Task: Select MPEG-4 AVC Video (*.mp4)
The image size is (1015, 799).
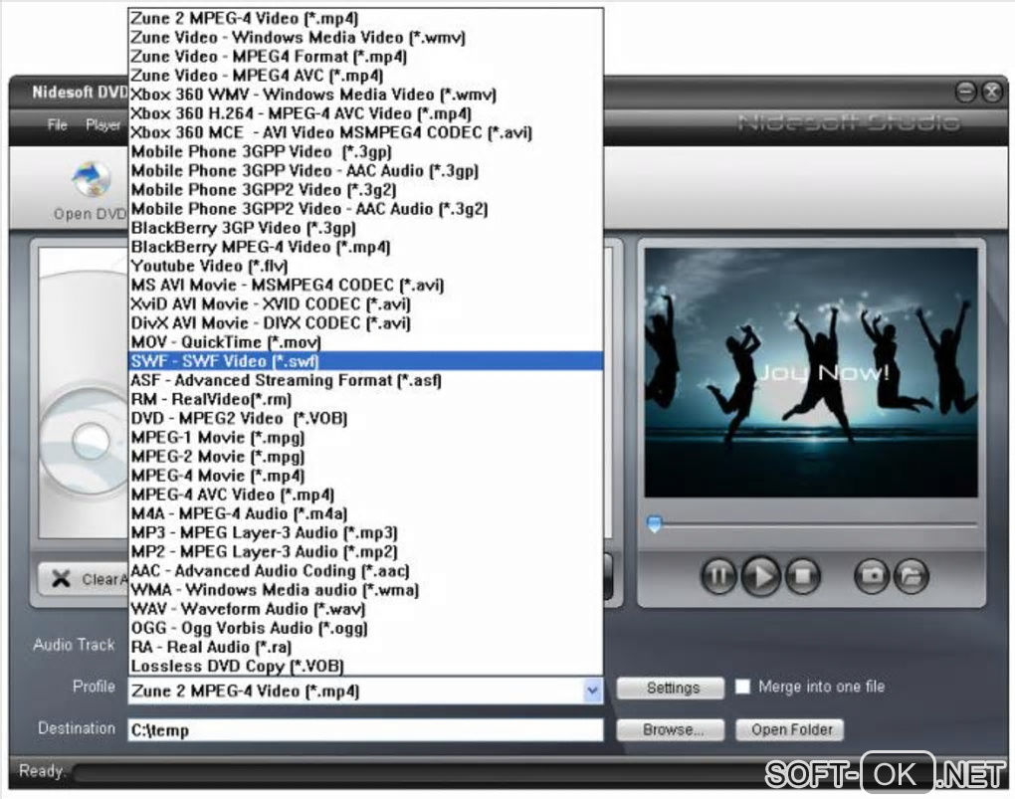Action: 366,495
